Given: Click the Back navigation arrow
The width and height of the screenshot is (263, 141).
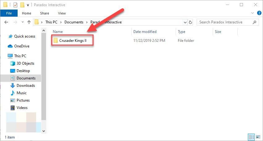Looking at the screenshot, I should pos(6,22).
